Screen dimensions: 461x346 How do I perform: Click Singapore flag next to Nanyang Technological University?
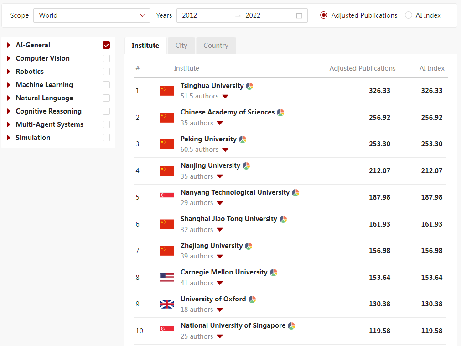point(167,197)
